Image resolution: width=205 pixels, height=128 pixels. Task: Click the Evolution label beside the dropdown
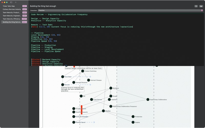[34, 10]
